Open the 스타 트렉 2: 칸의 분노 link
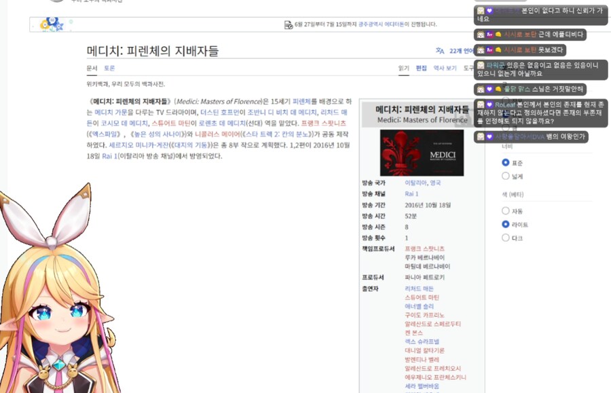This screenshot has height=393, width=611. (277, 134)
